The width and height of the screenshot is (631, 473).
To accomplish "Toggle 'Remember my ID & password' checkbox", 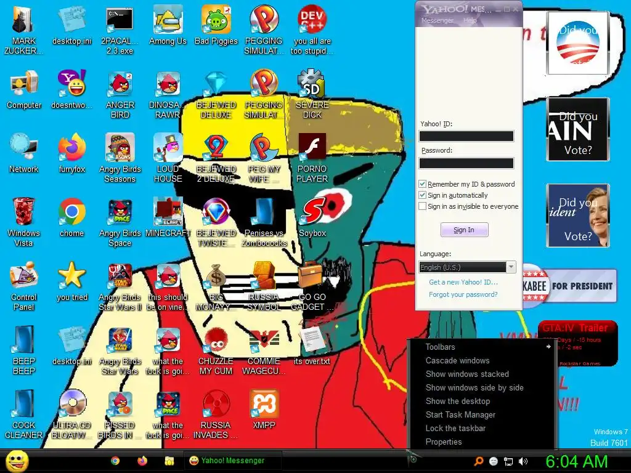I will [422, 184].
